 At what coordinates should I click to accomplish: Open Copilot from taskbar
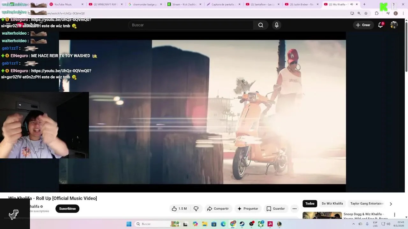pyautogui.click(x=195, y=224)
